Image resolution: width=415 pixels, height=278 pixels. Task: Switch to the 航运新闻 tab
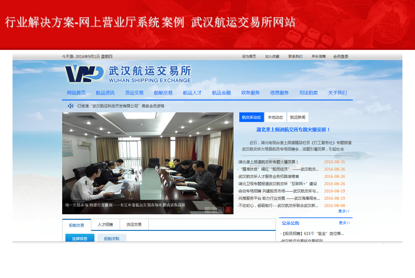tap(298, 117)
